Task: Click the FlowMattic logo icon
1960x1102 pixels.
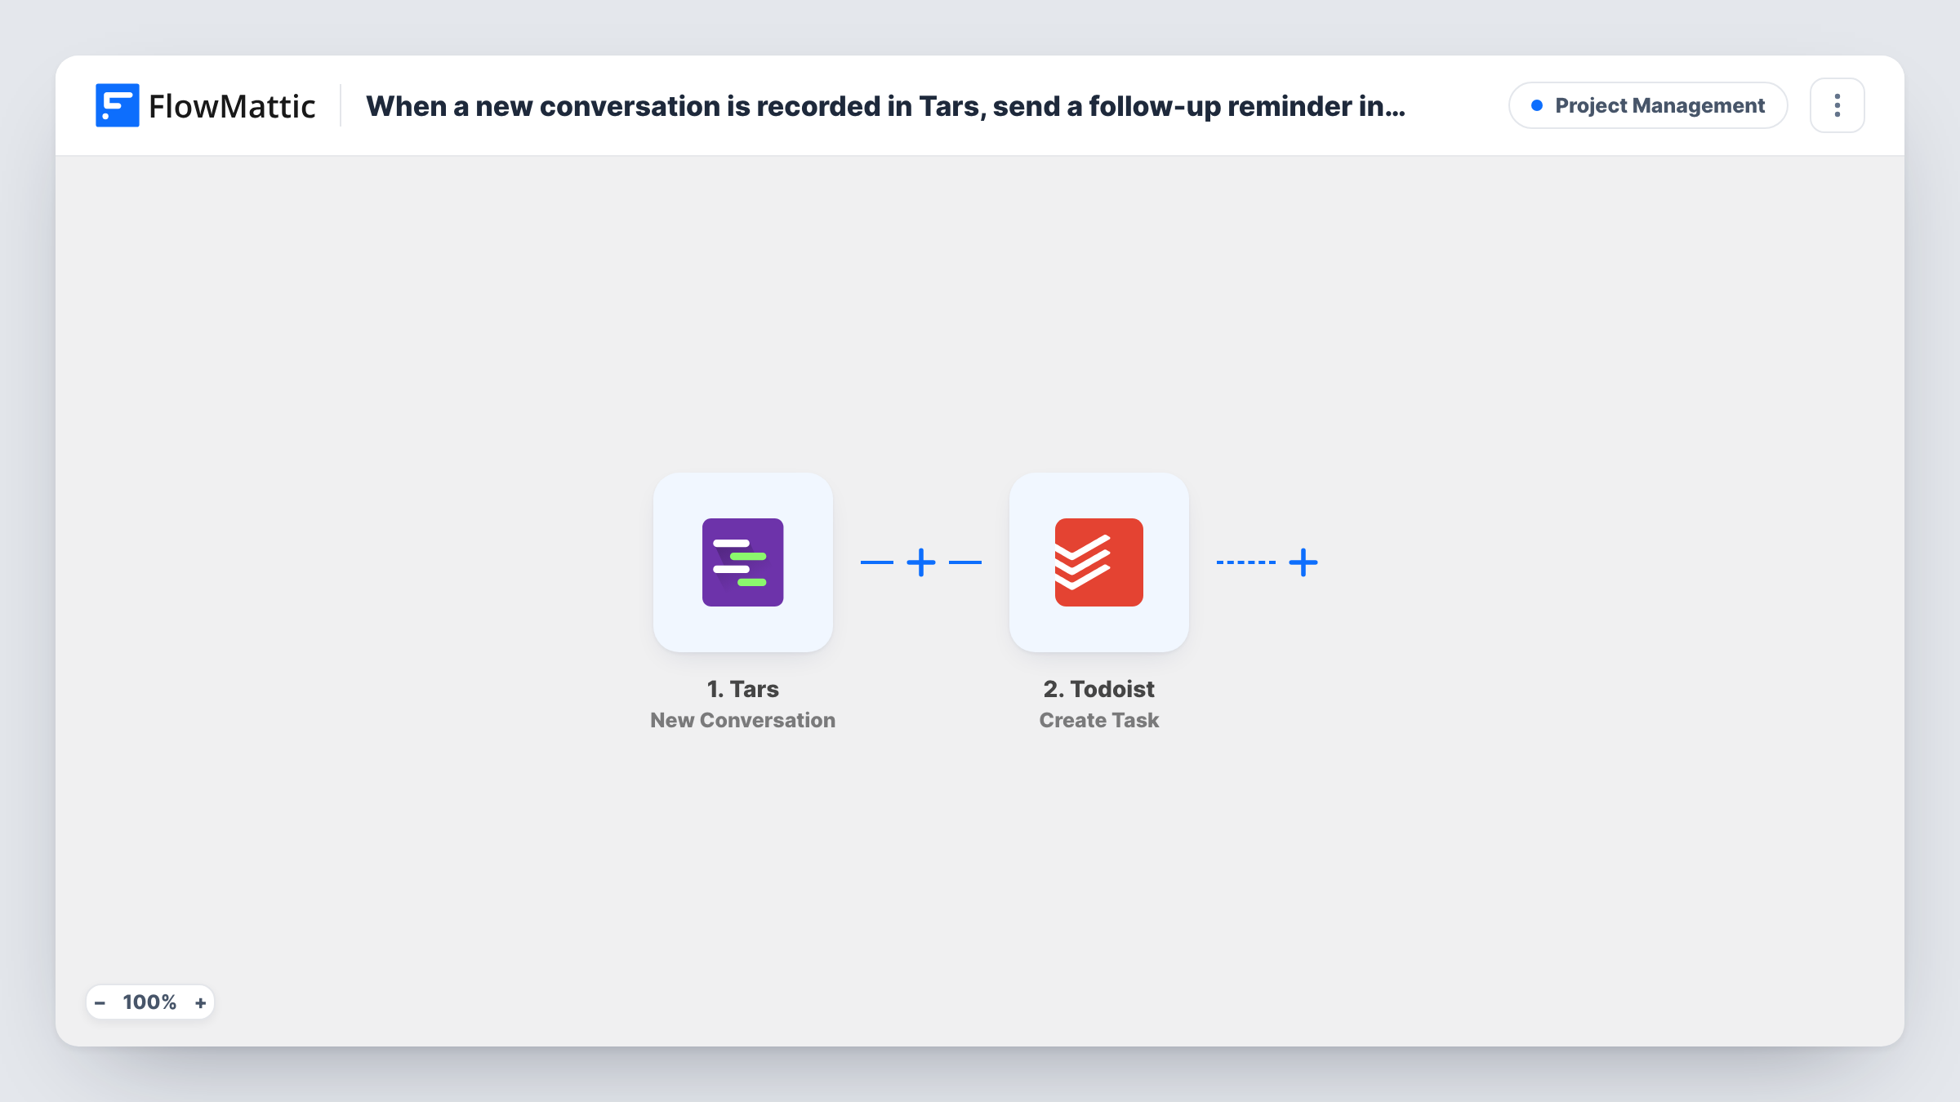Action: (x=117, y=105)
